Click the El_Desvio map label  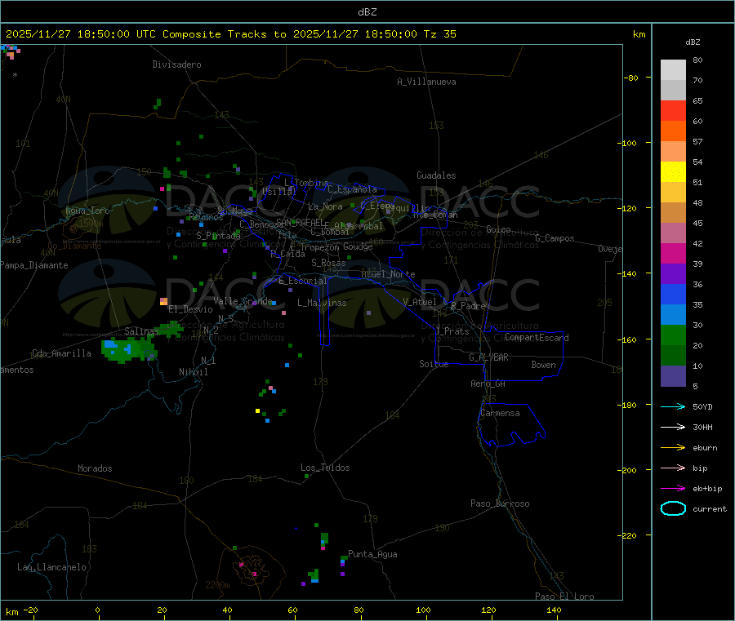pos(190,309)
